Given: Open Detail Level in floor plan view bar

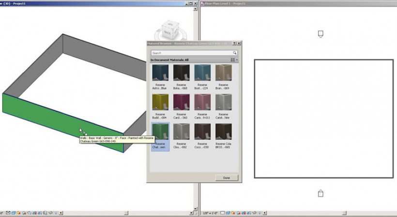Looking at the screenshot, I should tap(223, 213).
